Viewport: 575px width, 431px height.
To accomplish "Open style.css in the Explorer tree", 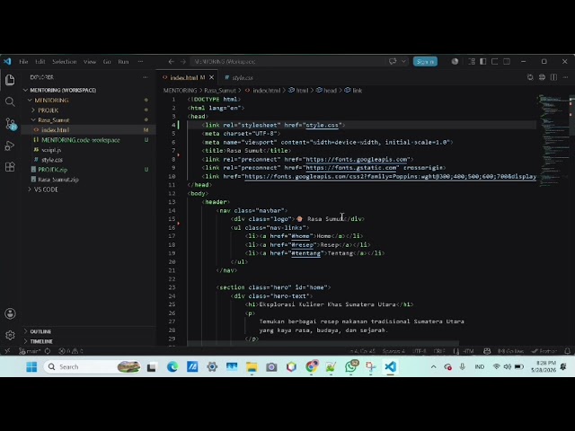I will pos(89,160).
